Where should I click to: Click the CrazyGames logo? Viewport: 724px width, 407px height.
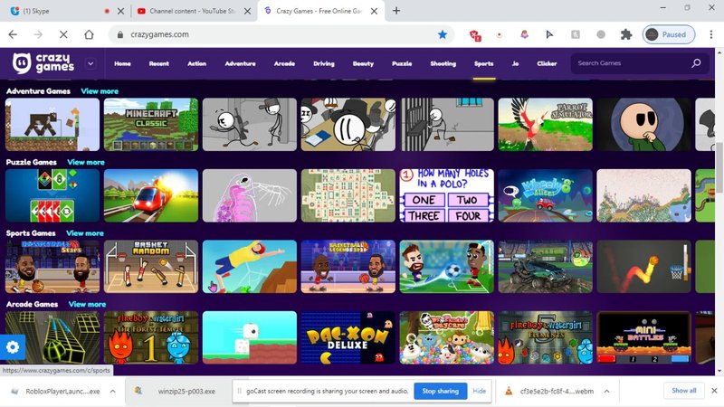coord(43,63)
